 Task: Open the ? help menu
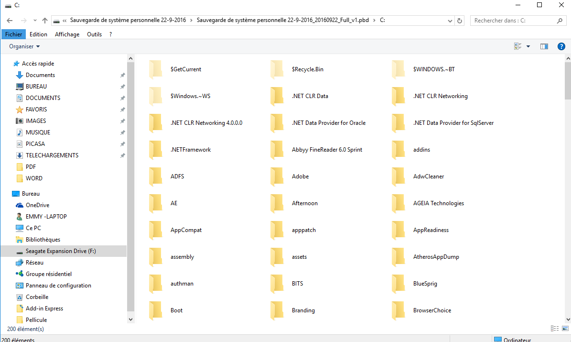110,34
